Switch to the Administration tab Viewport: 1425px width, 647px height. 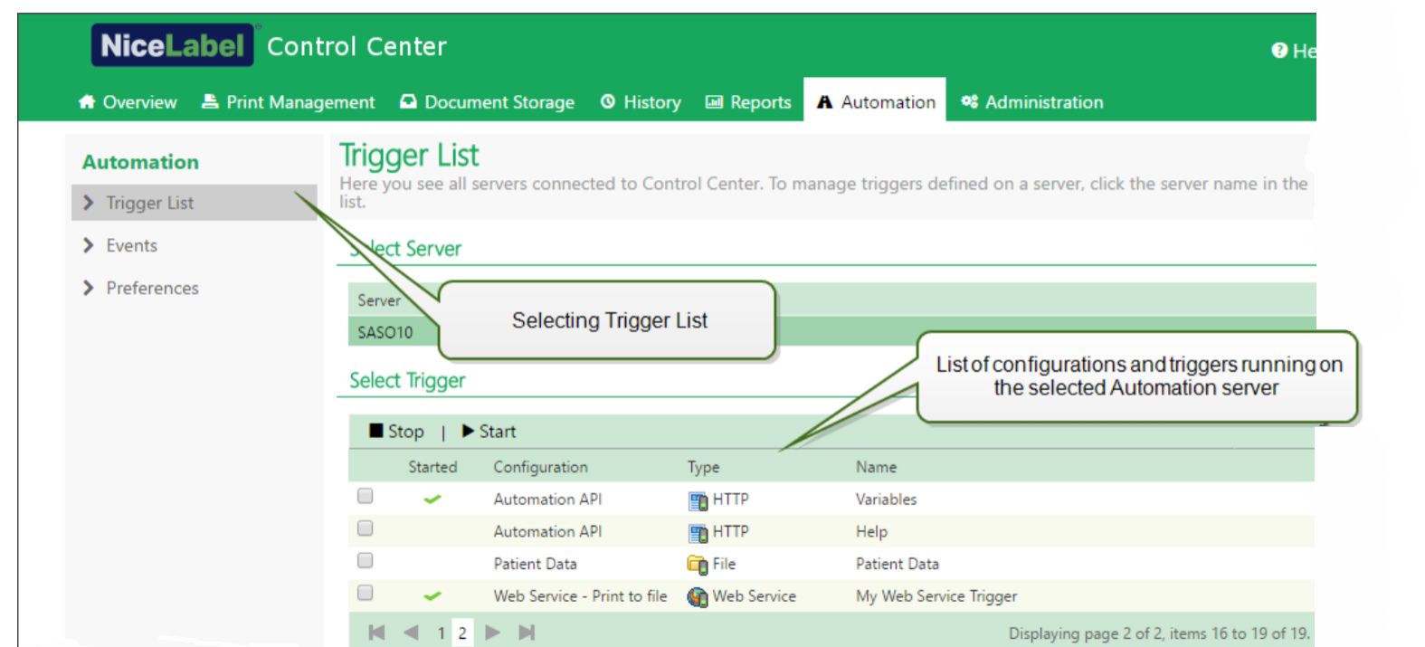click(x=1032, y=102)
